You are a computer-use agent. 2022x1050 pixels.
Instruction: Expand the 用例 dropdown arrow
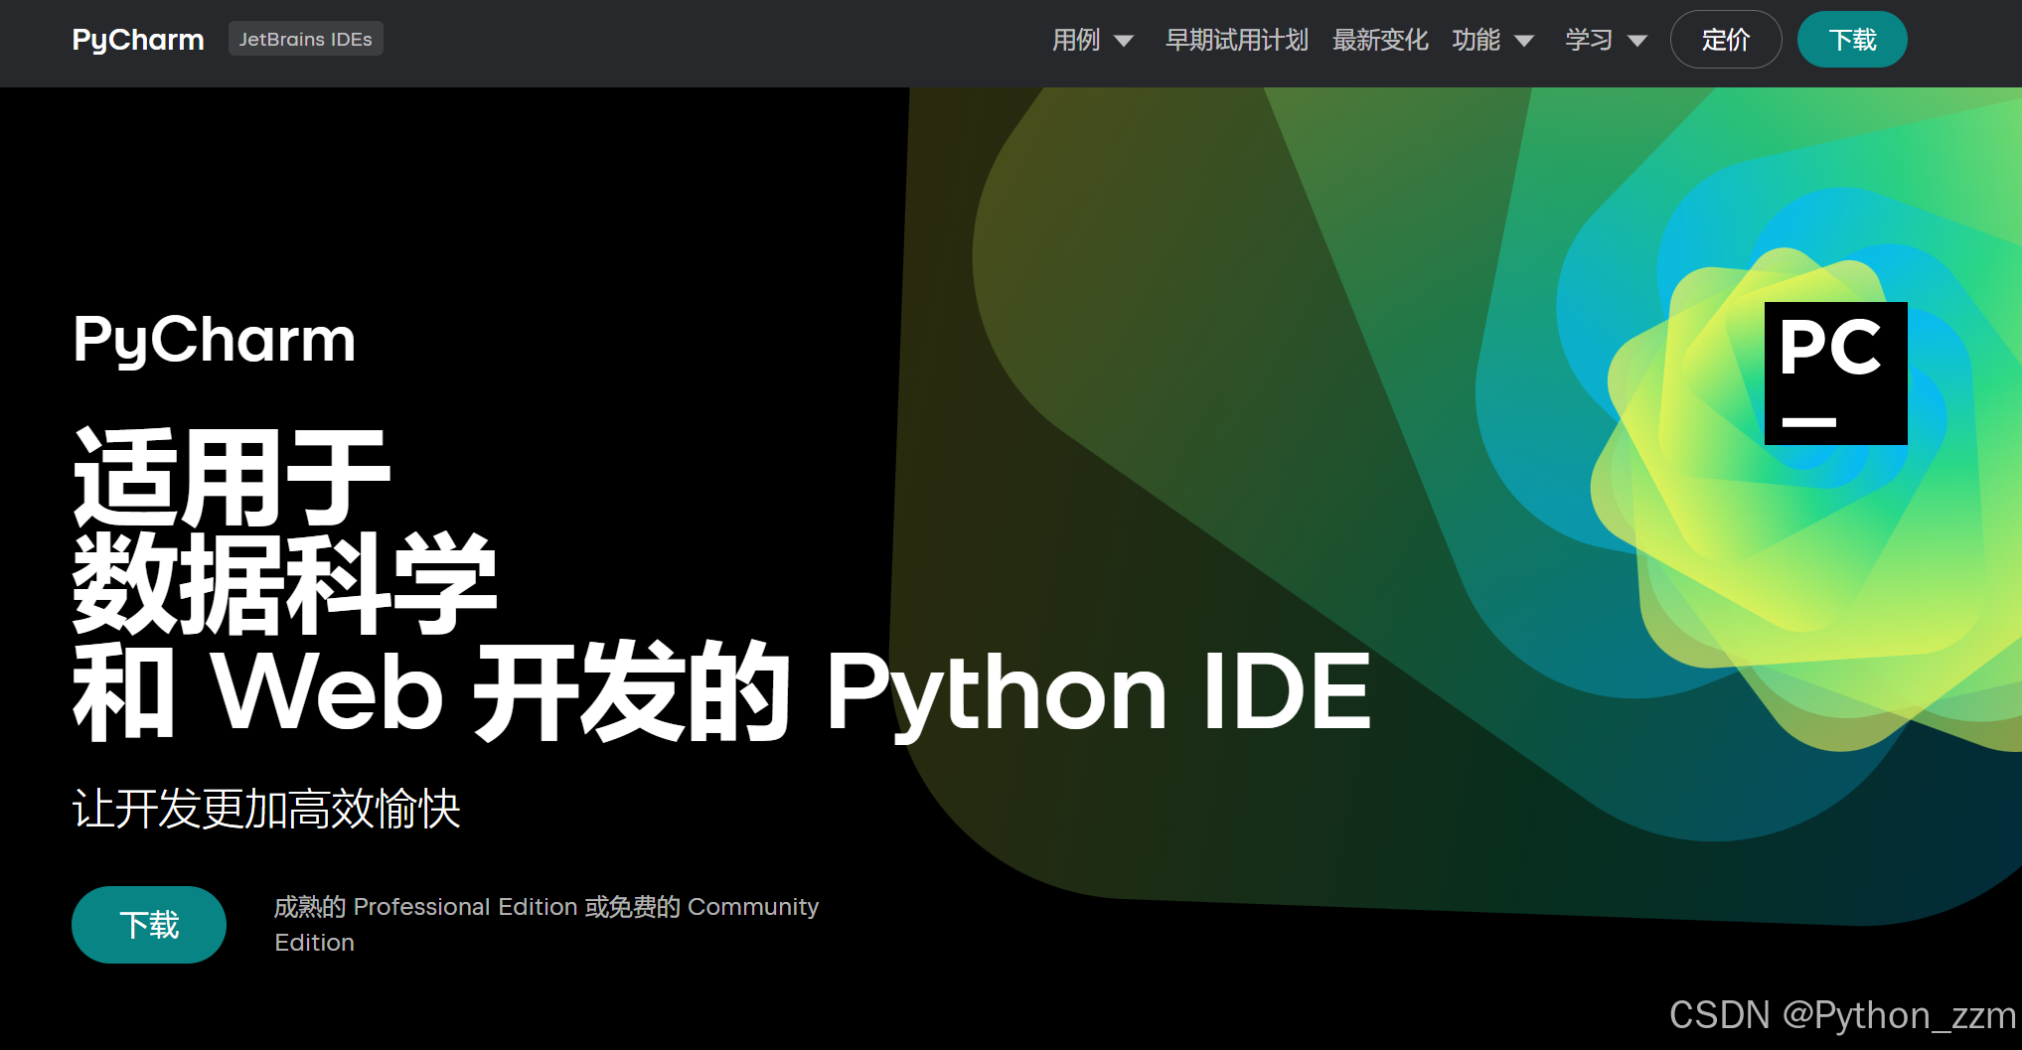[x=1124, y=41]
